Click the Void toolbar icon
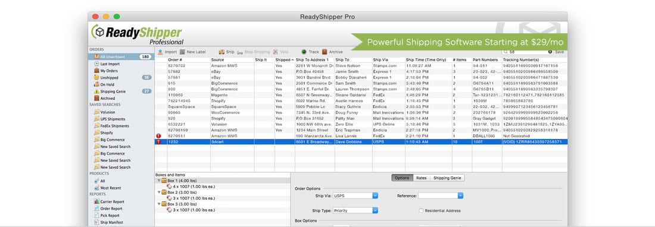655x227 pixels. click(276, 52)
